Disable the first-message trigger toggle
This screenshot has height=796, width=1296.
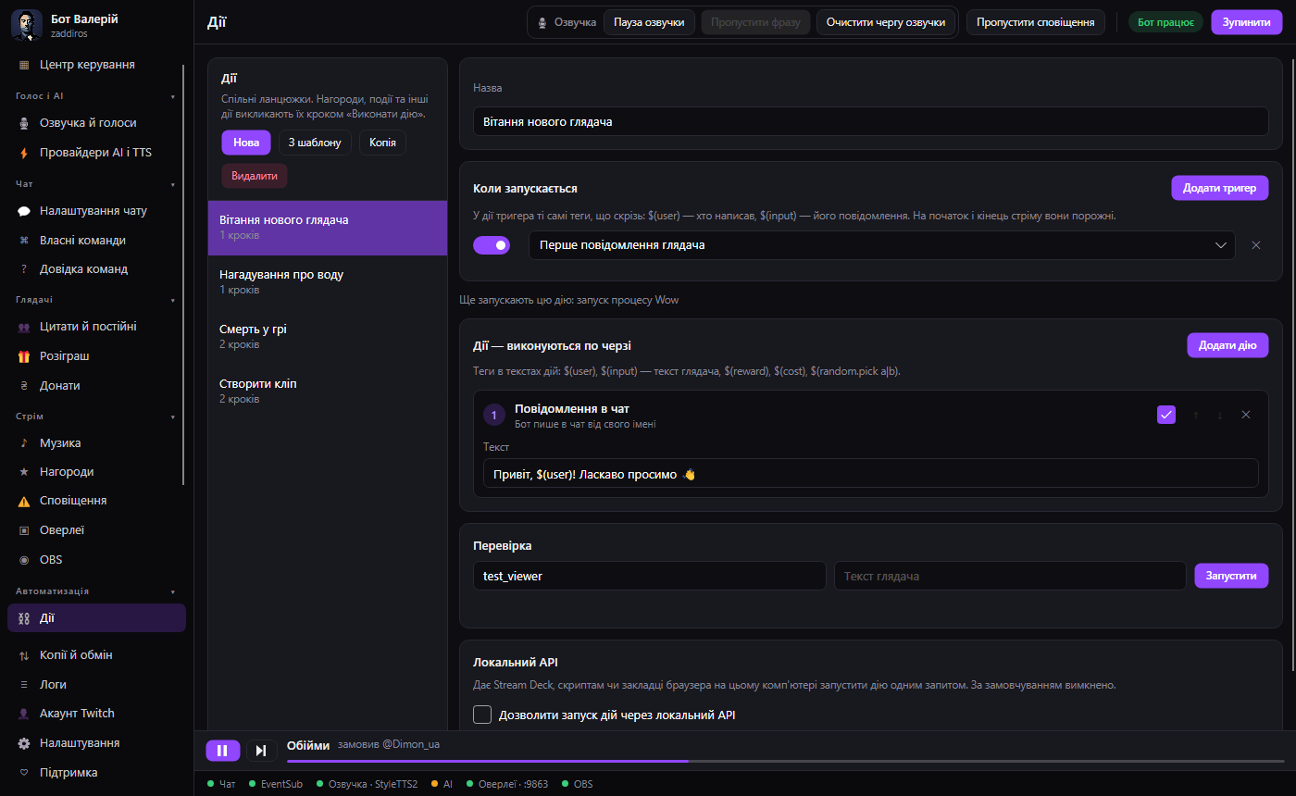tap(492, 245)
